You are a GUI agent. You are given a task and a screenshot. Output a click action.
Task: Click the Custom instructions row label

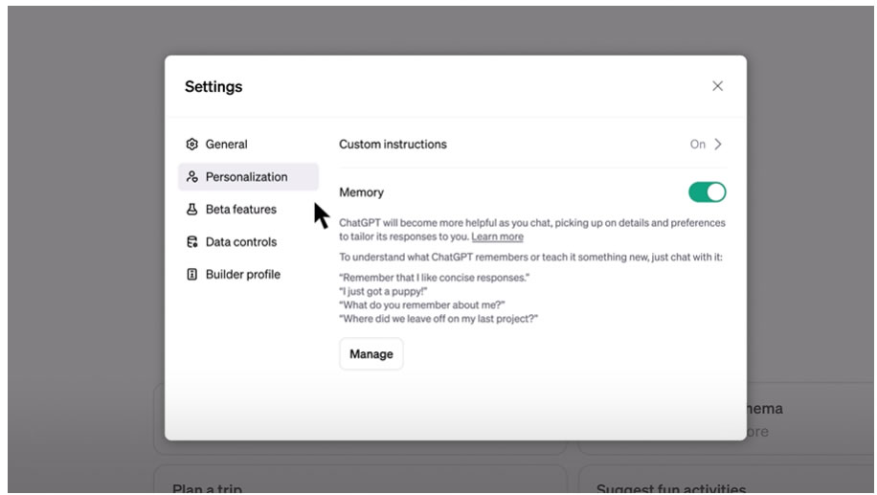393,145
